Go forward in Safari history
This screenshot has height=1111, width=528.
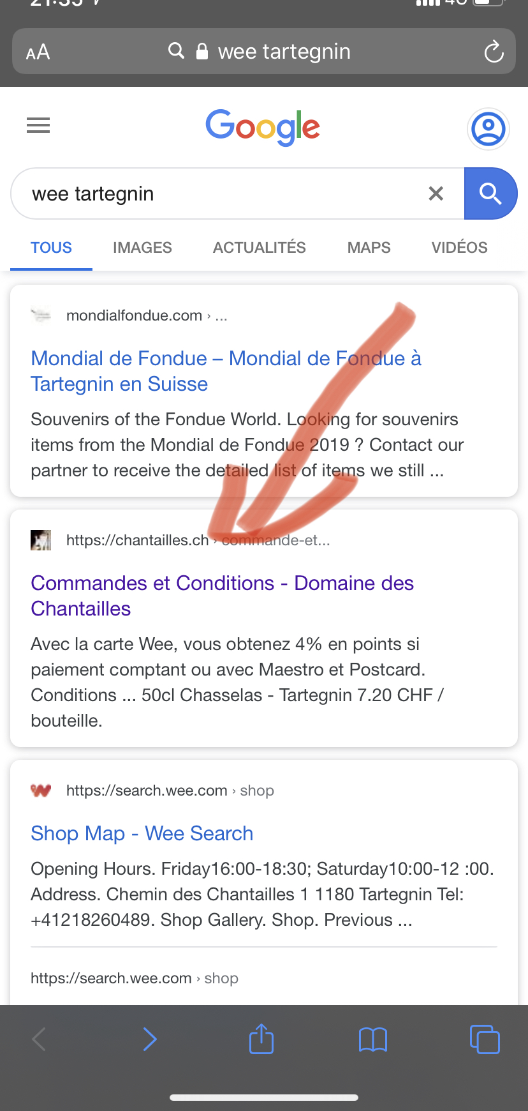pos(150,1039)
